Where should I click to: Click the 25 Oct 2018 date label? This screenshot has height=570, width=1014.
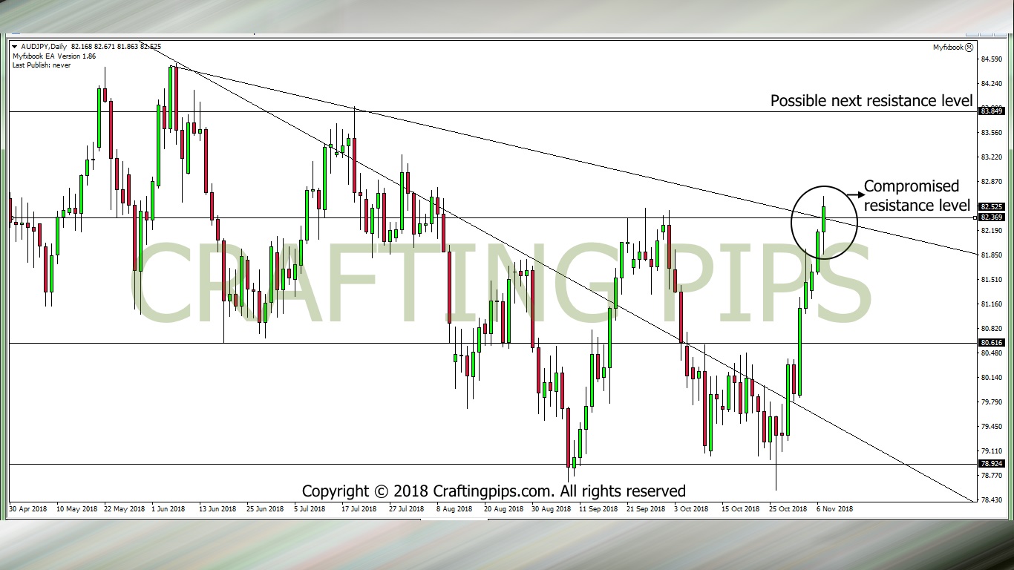click(x=788, y=509)
